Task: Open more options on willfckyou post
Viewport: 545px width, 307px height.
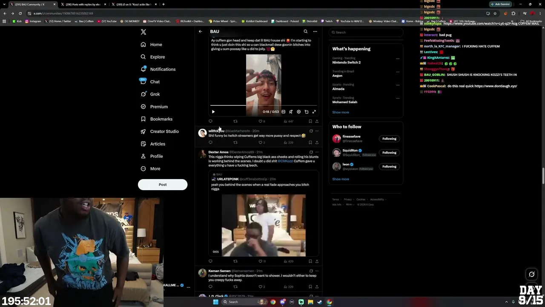Action: pyautogui.click(x=317, y=131)
